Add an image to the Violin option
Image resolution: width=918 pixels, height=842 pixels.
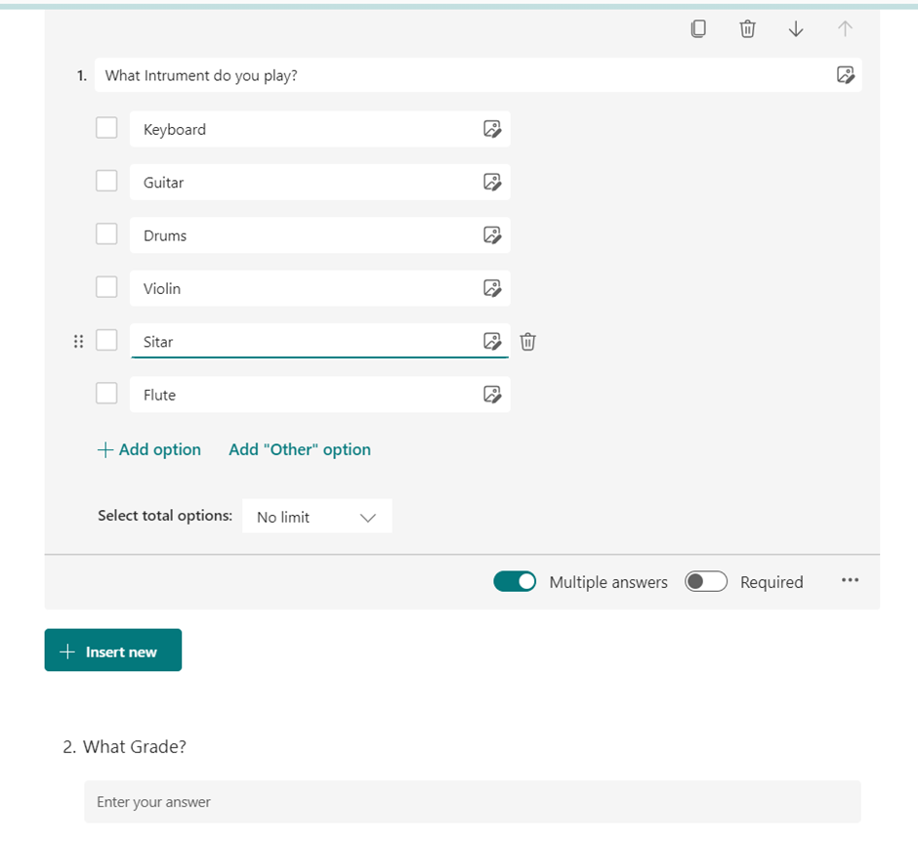point(493,288)
